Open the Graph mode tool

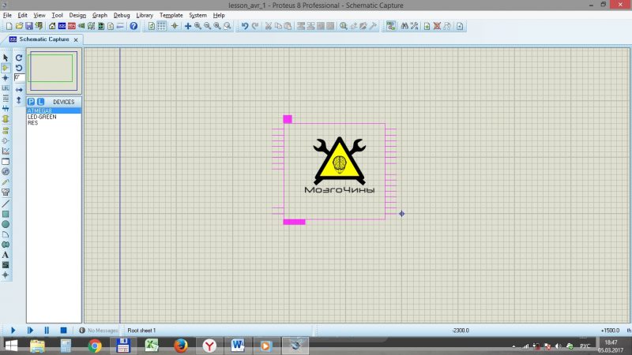click(6, 151)
